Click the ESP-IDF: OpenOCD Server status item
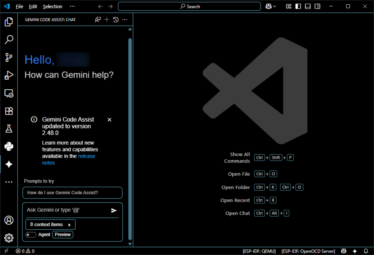This screenshot has height=255, width=374. [308, 251]
